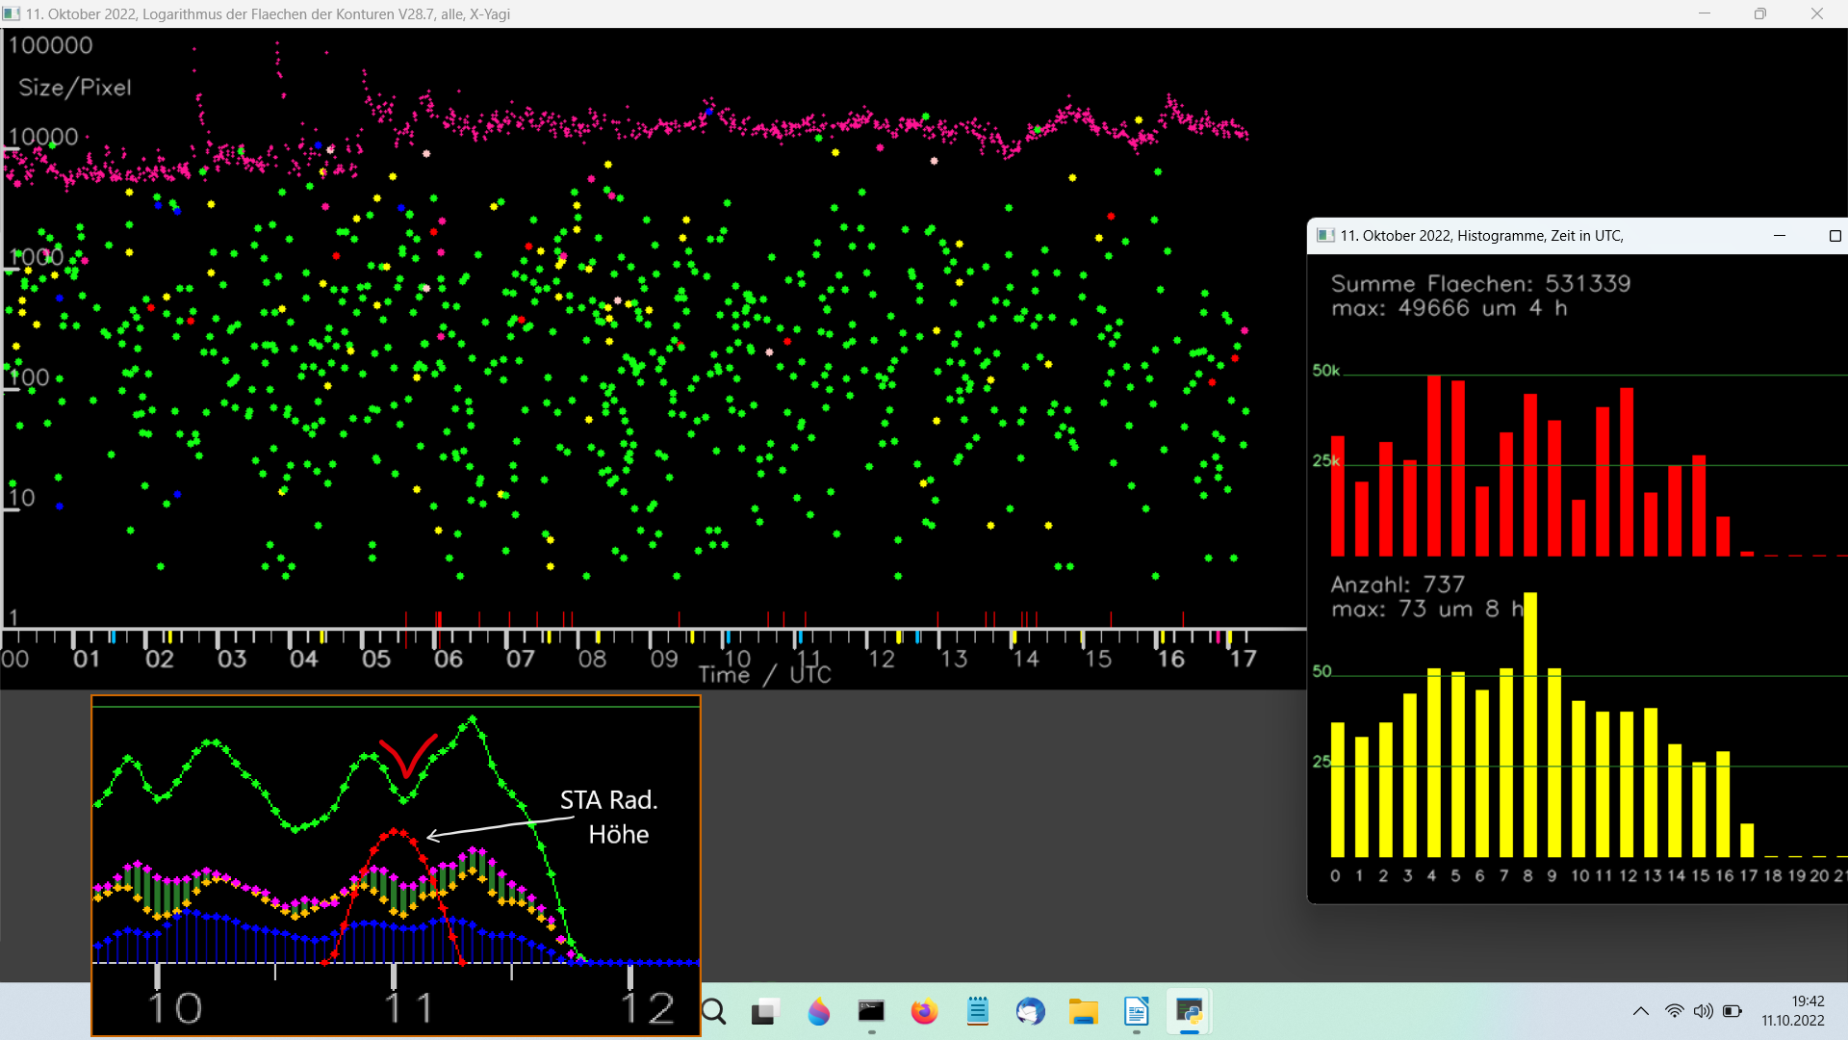Open the taskbar Search icon
This screenshot has height=1040, width=1848.
(x=714, y=1012)
